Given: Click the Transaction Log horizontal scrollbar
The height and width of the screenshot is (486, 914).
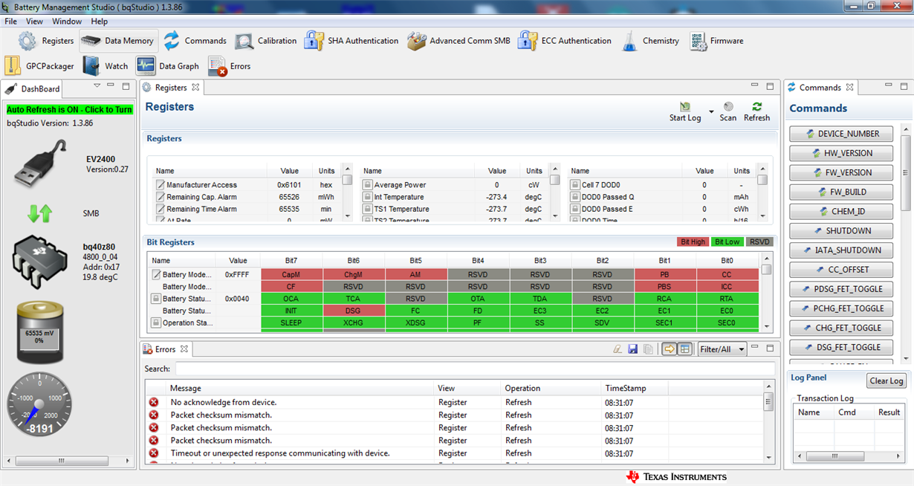Looking at the screenshot, I should [849, 456].
